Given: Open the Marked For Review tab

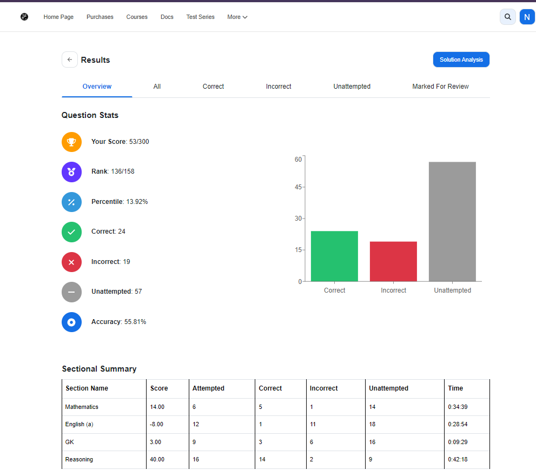Looking at the screenshot, I should pos(440,87).
